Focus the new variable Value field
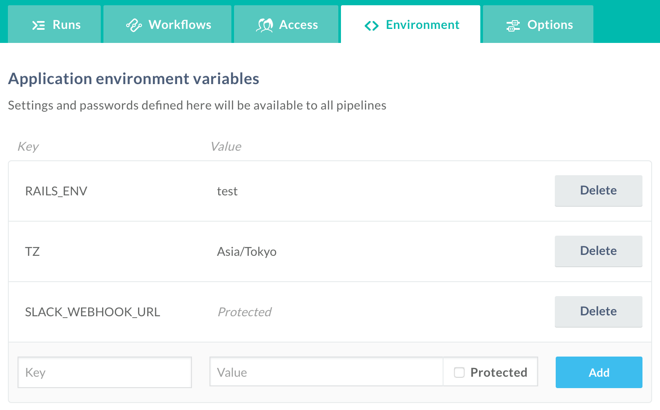The width and height of the screenshot is (660, 410). point(326,371)
